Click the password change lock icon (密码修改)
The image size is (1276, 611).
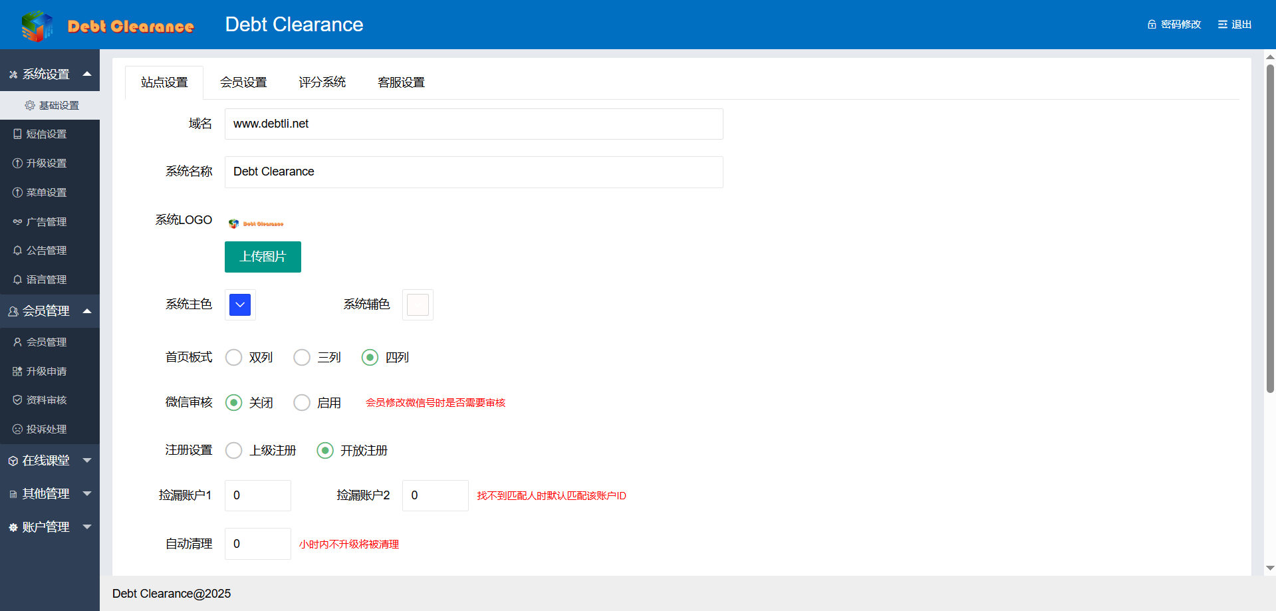click(1152, 25)
